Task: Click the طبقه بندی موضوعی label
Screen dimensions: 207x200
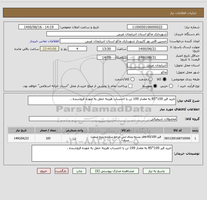Action: tap(185, 79)
